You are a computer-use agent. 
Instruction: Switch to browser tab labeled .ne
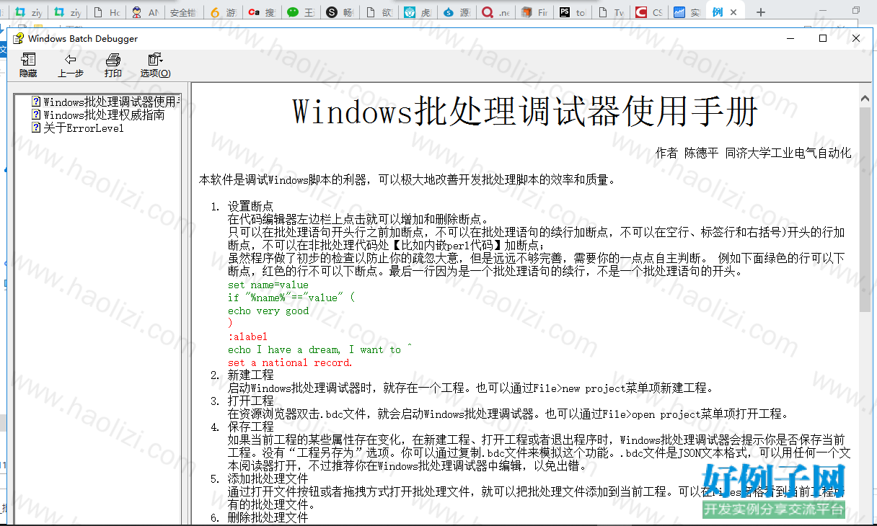[x=495, y=12]
